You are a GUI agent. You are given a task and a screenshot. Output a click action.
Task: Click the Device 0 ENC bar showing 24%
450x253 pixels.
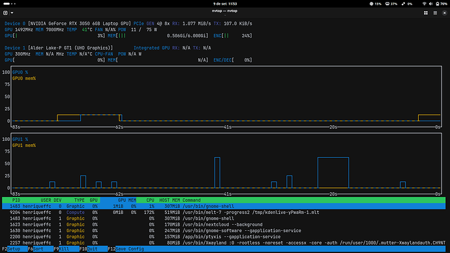(x=233, y=36)
